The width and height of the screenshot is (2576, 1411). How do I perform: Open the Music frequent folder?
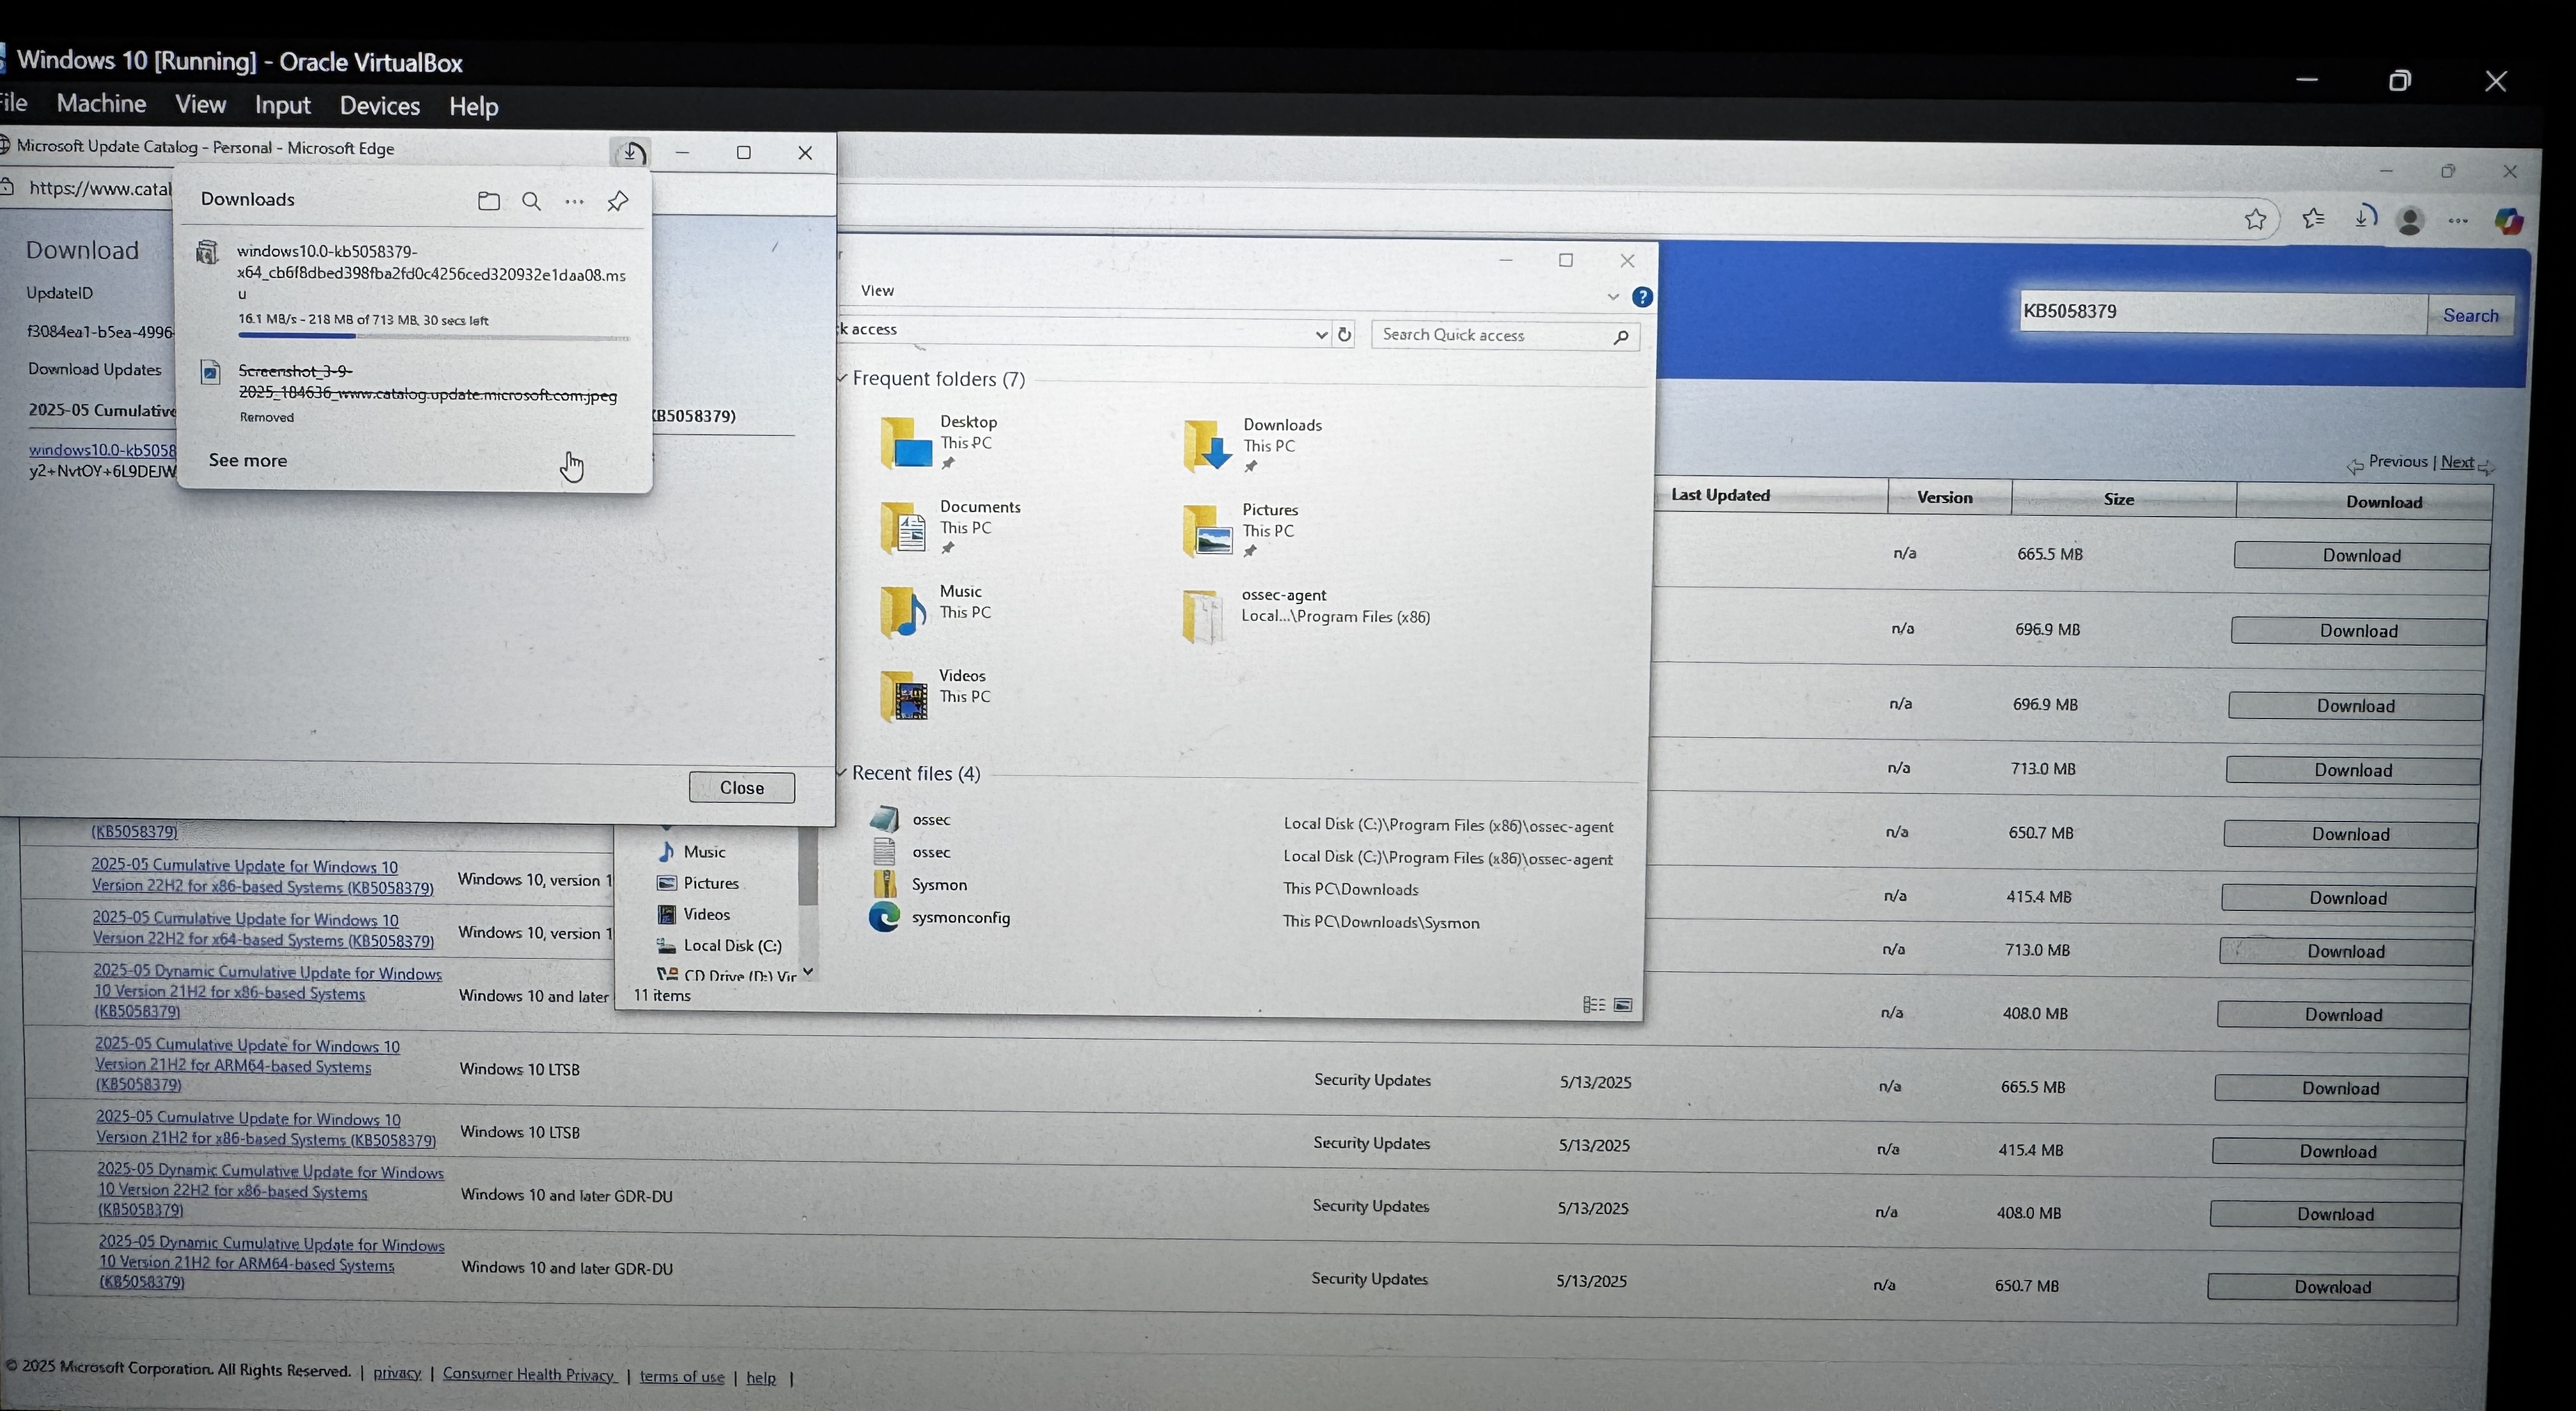point(936,611)
